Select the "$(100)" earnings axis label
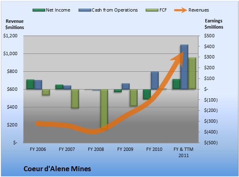This screenshot has height=177, width=239. [x=211, y=100]
